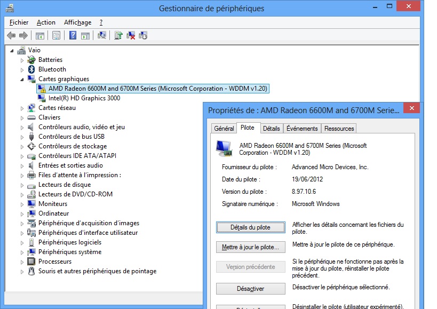
Task: Expand the Bluetooth node
Action: pyautogui.click(x=22, y=70)
